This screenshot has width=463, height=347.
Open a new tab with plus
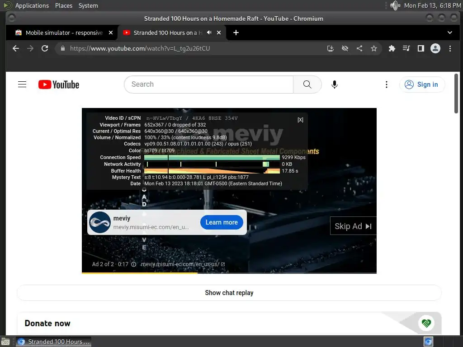pyautogui.click(x=236, y=33)
